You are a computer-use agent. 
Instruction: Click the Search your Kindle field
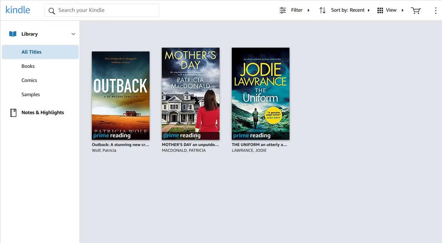pos(106,10)
